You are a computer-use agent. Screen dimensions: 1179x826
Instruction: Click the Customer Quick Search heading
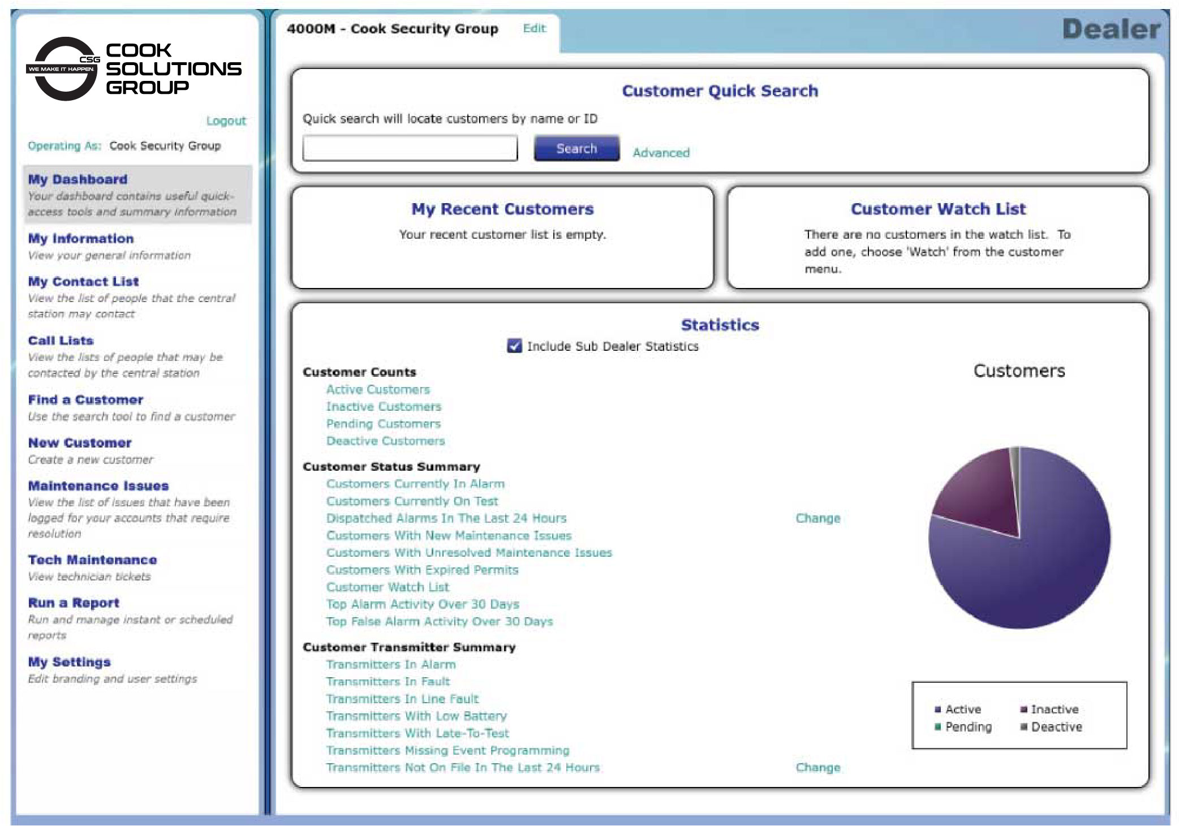tap(720, 91)
